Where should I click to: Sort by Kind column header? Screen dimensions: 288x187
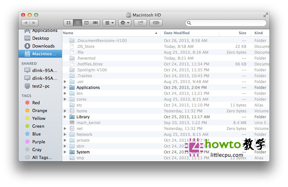tap(260, 33)
